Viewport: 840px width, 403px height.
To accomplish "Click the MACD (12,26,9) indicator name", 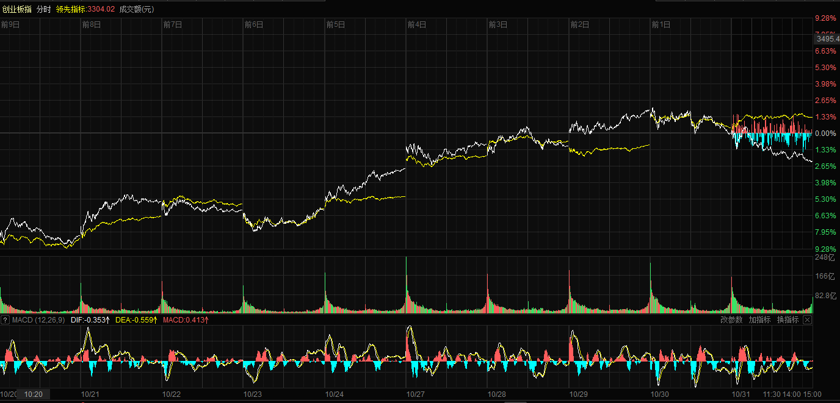I will pyautogui.click(x=38, y=320).
